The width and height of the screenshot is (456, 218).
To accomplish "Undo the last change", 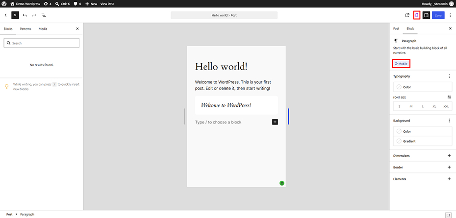I will pyautogui.click(x=25, y=15).
